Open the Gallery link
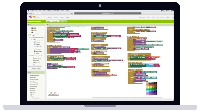Viewport: 200px width, 111px height. point(148,17)
